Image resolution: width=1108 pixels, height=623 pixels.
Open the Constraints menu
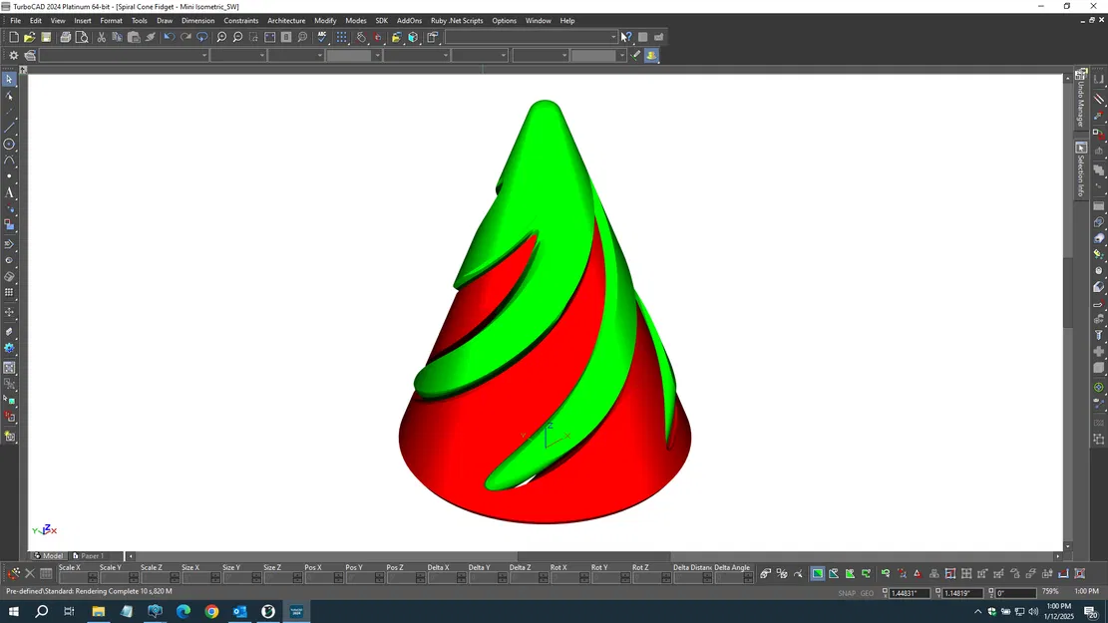tap(241, 21)
